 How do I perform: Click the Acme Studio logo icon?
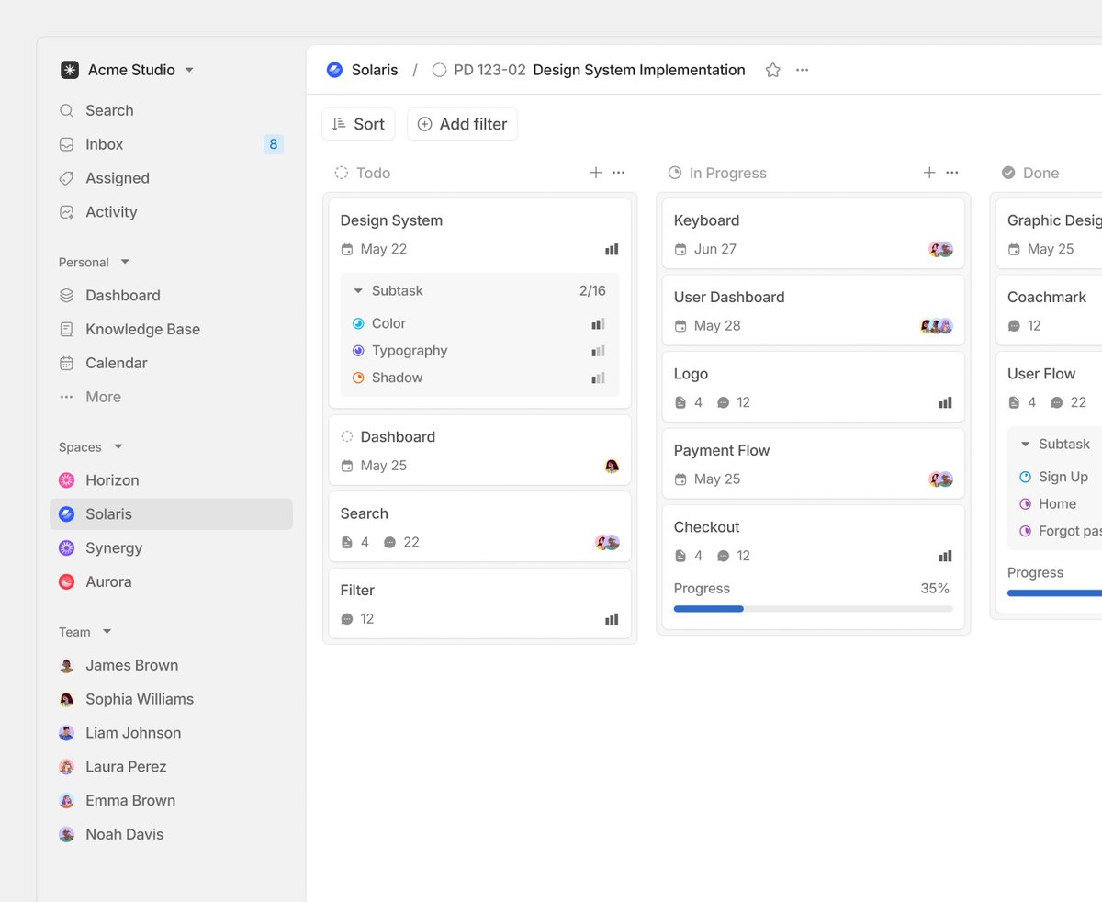pos(70,70)
